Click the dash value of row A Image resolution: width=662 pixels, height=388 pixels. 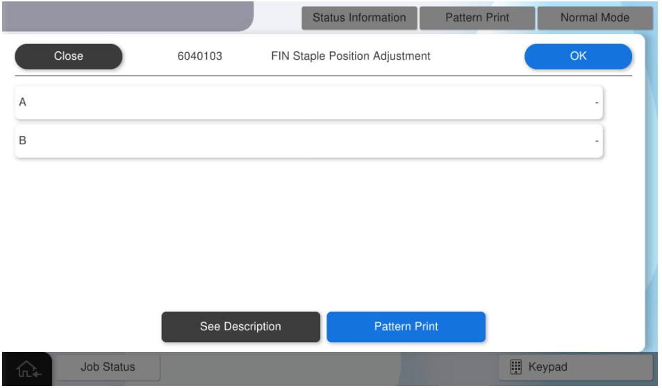[x=596, y=103]
